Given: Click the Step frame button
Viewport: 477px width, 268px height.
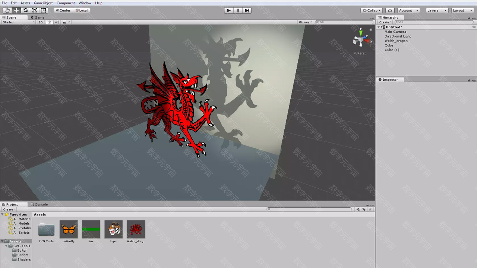Looking at the screenshot, I should click(x=247, y=10).
